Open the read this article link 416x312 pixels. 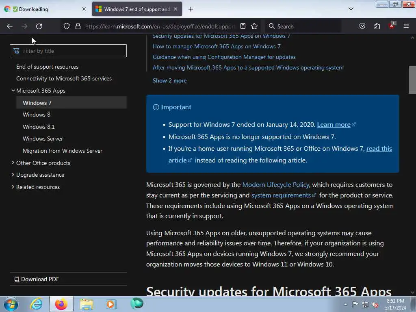pos(379,149)
